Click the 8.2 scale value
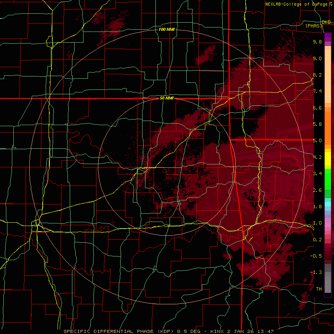334x334 pixels. pos(317,75)
